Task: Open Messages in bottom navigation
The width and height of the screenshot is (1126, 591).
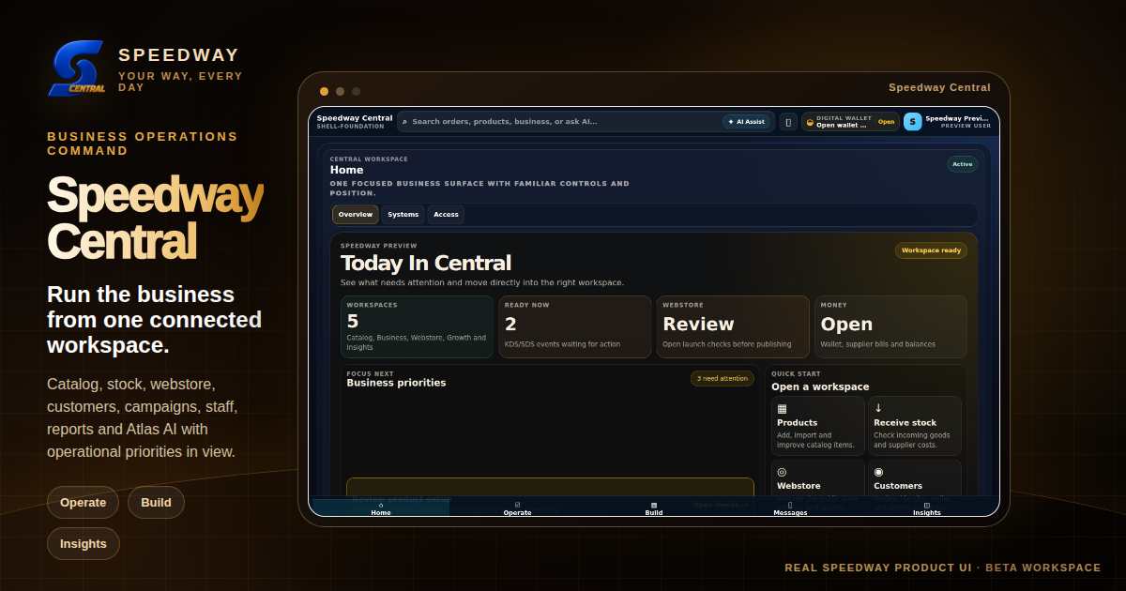Action: click(790, 508)
